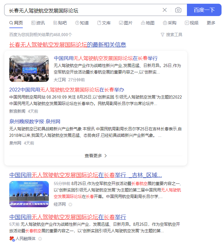
Task: Clear the search box with the X icon
Action: click(165, 10)
